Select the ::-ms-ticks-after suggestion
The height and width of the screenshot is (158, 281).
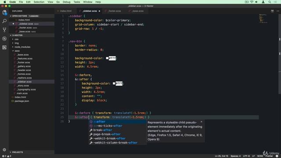(118, 126)
